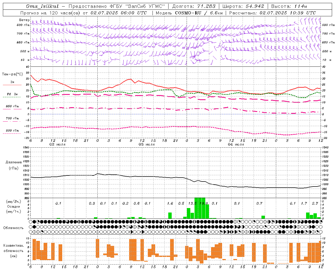
Task: Click the Высота: 114м value
Action: click(x=289, y=6)
